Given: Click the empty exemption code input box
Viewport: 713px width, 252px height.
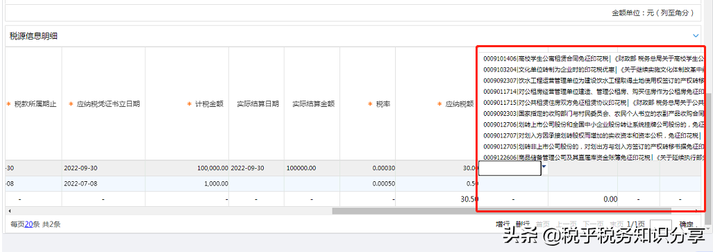Looking at the screenshot, I should (x=510, y=169).
